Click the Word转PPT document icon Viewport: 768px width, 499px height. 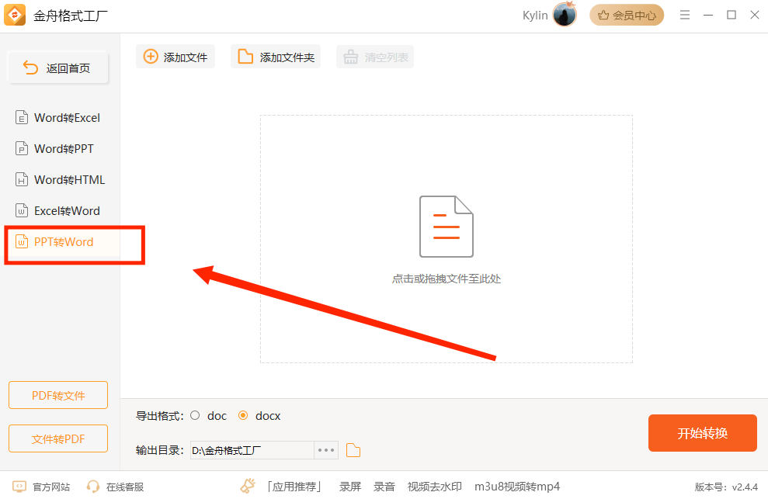22,149
